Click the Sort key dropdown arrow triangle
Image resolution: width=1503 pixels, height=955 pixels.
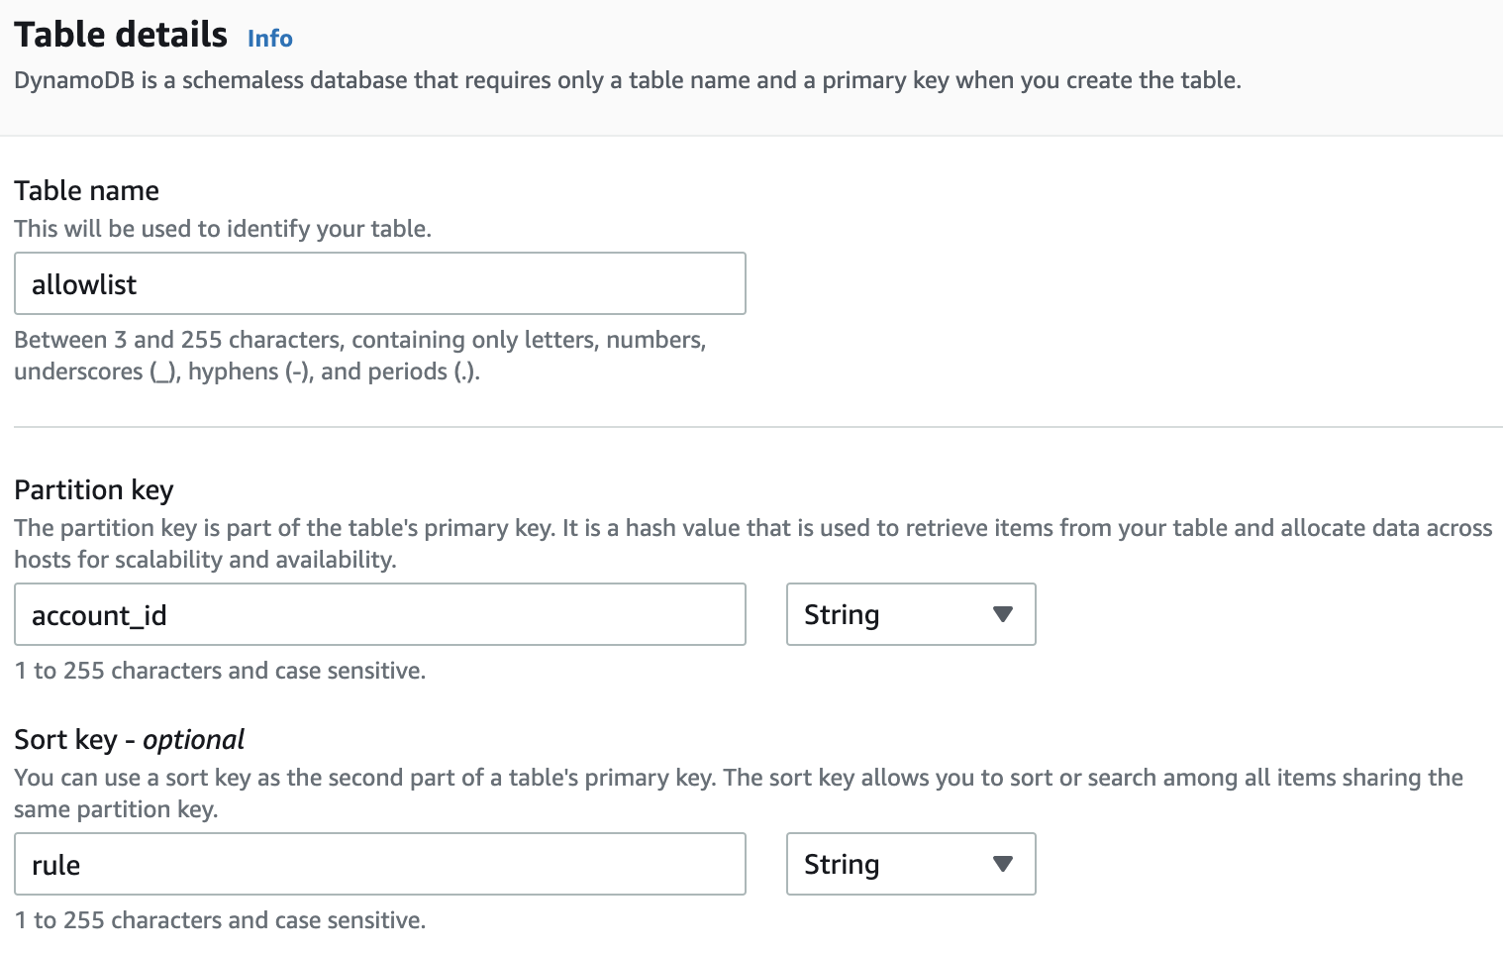click(1002, 864)
